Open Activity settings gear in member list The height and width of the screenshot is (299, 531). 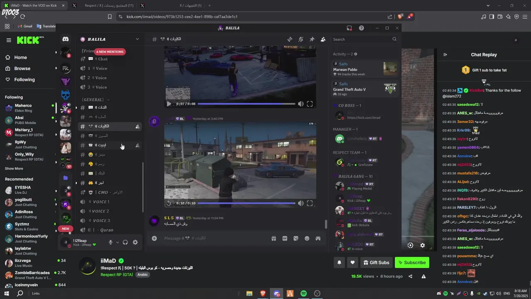[356, 54]
